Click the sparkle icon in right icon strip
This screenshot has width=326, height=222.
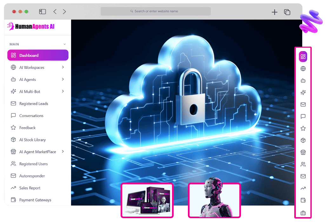[x=303, y=93]
